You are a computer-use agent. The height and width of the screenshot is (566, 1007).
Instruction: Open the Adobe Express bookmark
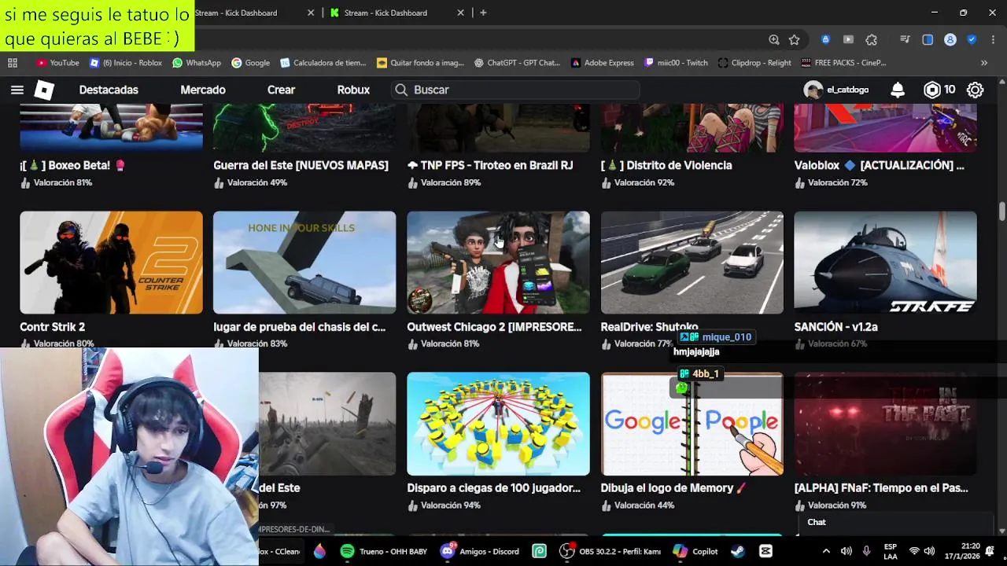603,63
